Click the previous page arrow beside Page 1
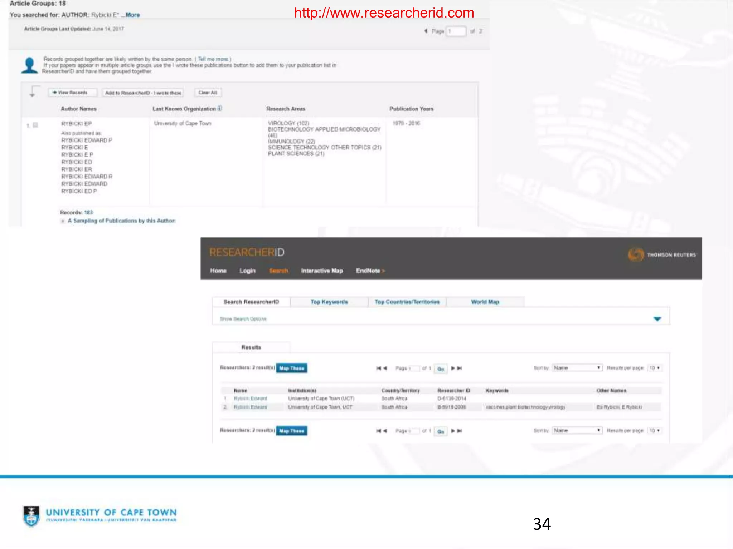Viewport: 733px width, 549px height. pos(426,31)
